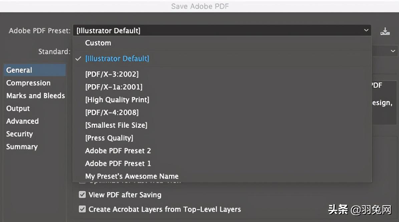Pick the [PDF/X-3:2002] preset

(112, 74)
